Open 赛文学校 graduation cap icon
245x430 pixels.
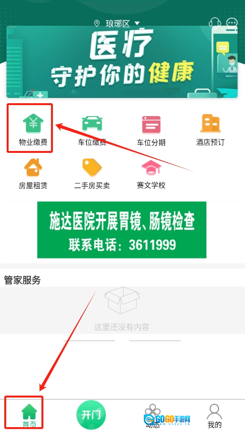point(151,167)
